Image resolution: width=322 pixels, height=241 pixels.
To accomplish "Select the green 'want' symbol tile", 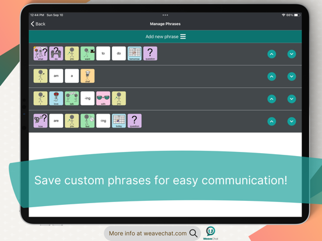I will pos(87,54).
